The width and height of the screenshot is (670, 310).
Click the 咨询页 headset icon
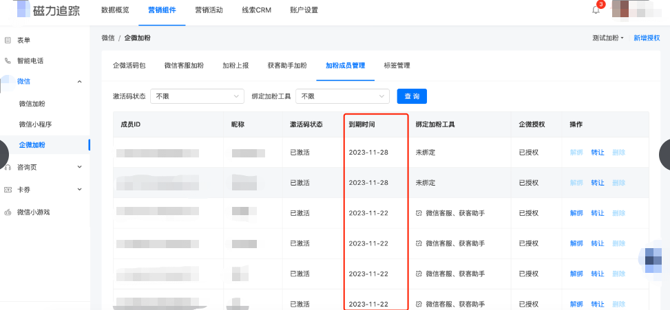tap(8, 167)
